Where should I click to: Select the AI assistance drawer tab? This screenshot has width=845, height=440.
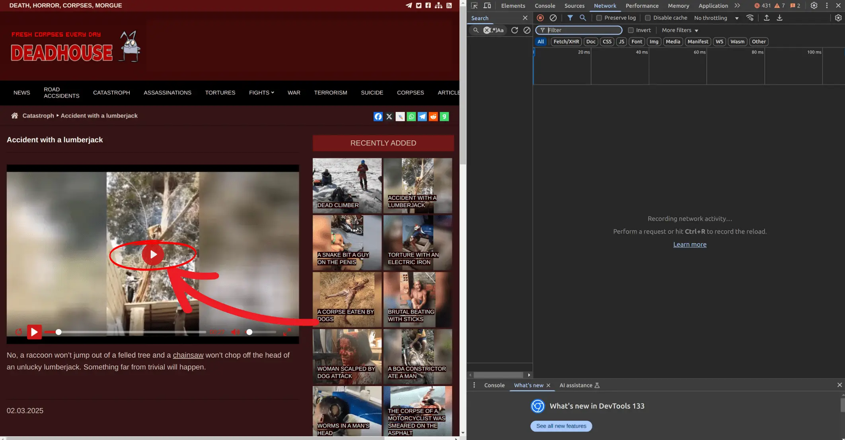579,385
